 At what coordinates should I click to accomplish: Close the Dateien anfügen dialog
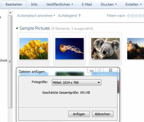(x=111, y=70)
